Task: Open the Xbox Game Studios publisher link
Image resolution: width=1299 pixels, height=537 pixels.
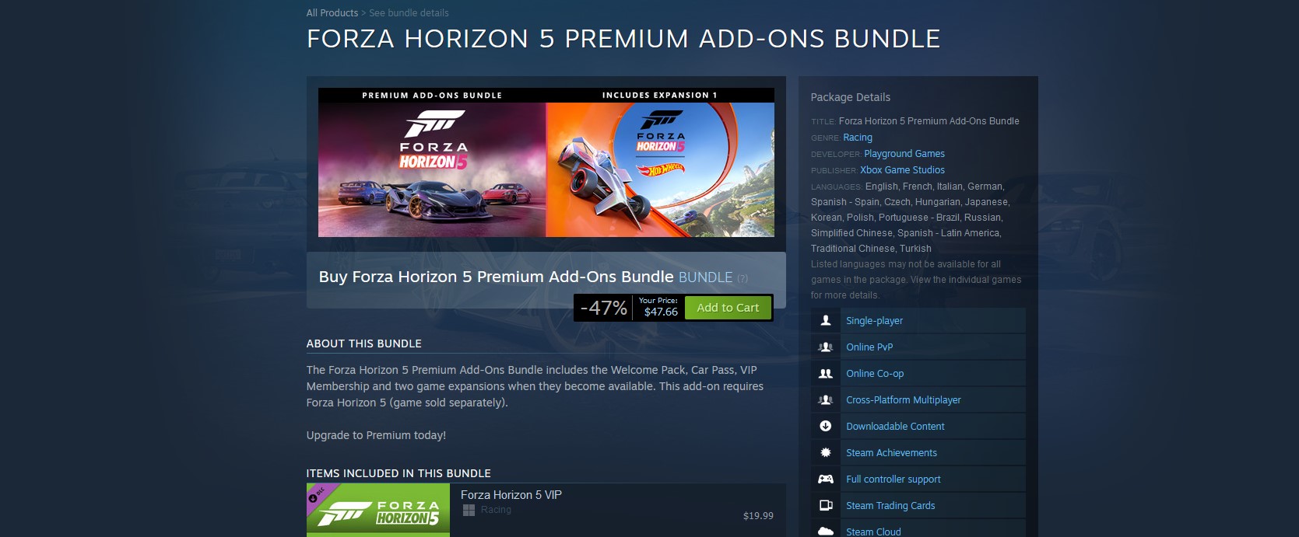Action: pyautogui.click(x=902, y=170)
